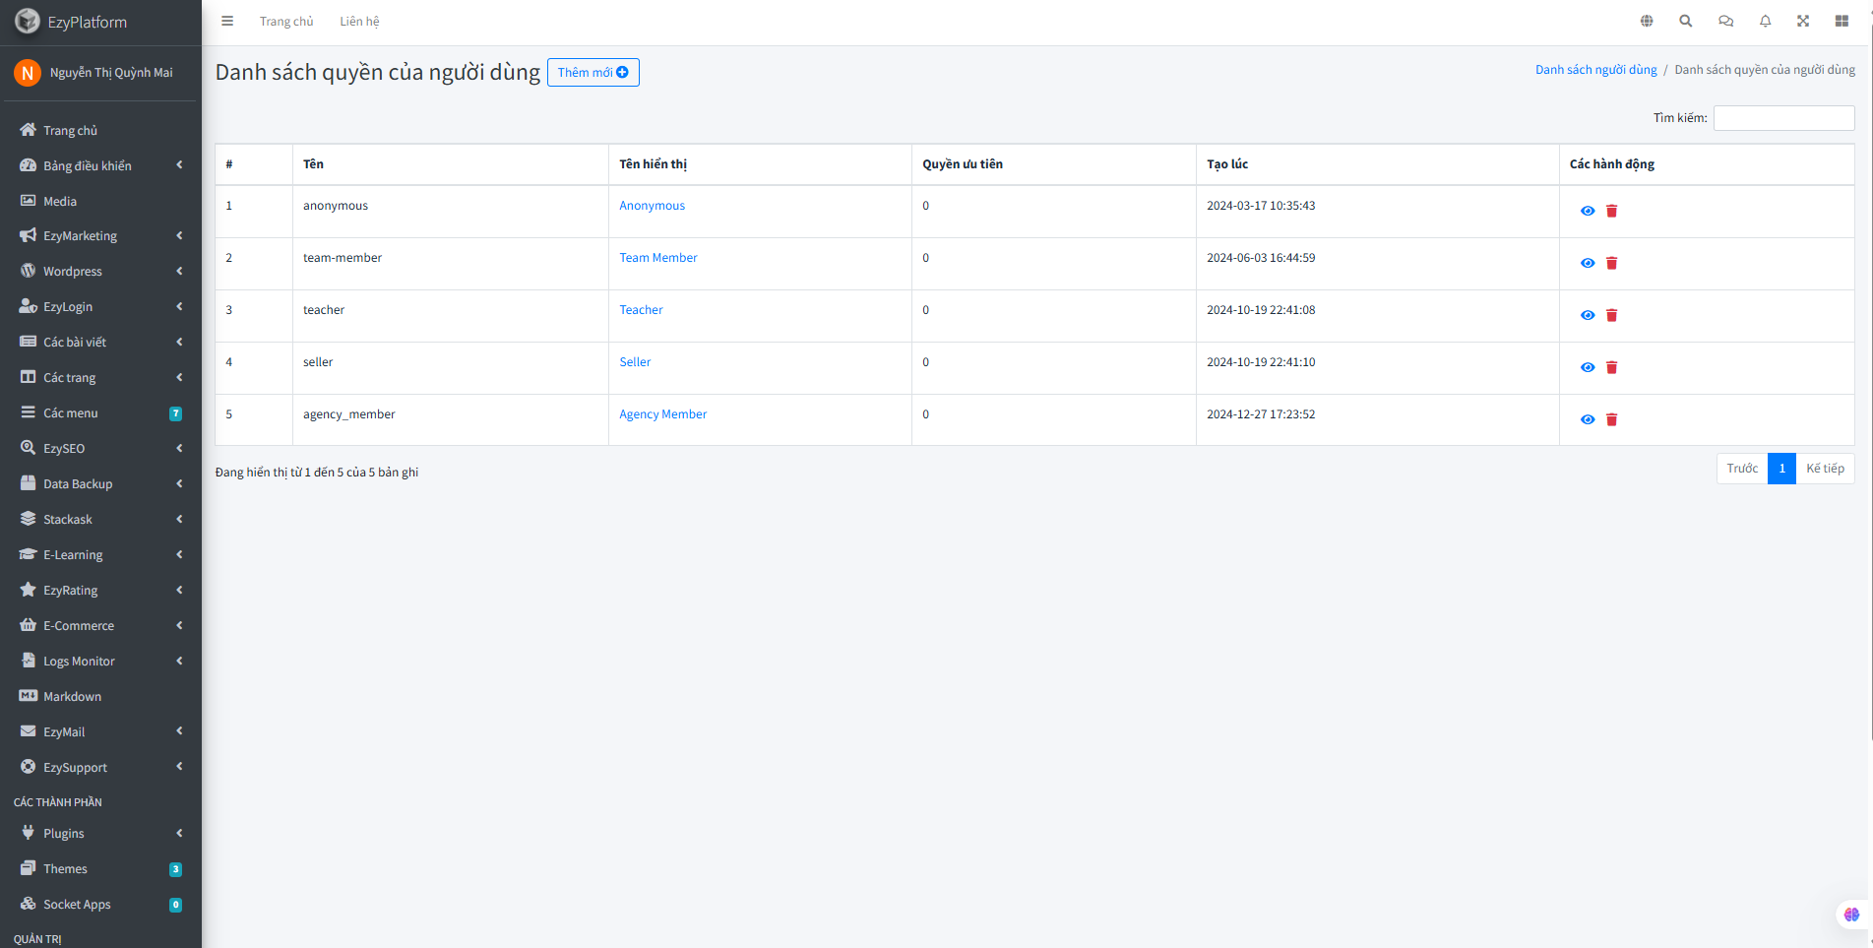The image size is (1873, 948).
Task: View the agency_member role via eye icon
Action: (1588, 419)
